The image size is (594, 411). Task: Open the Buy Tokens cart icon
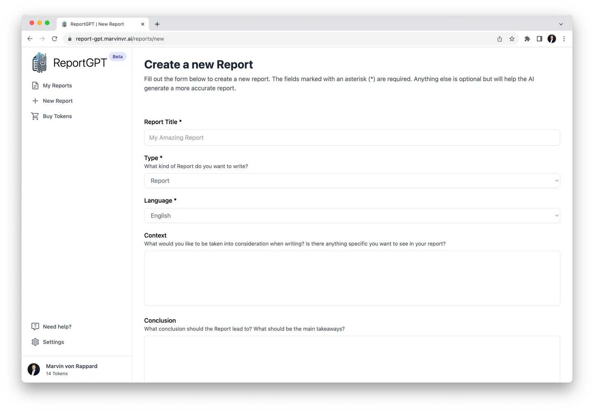[x=35, y=116]
